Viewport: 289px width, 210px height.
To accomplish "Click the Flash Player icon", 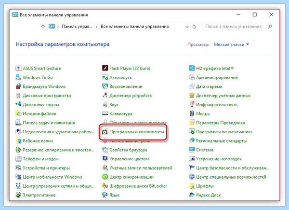I will (x=105, y=69).
